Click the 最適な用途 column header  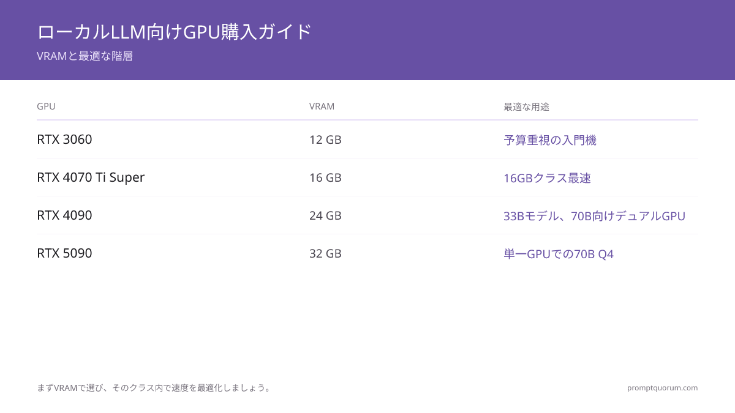pos(526,106)
